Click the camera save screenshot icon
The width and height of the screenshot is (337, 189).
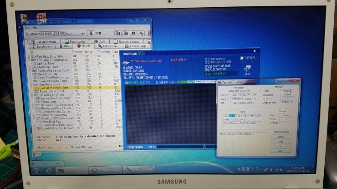133,33
